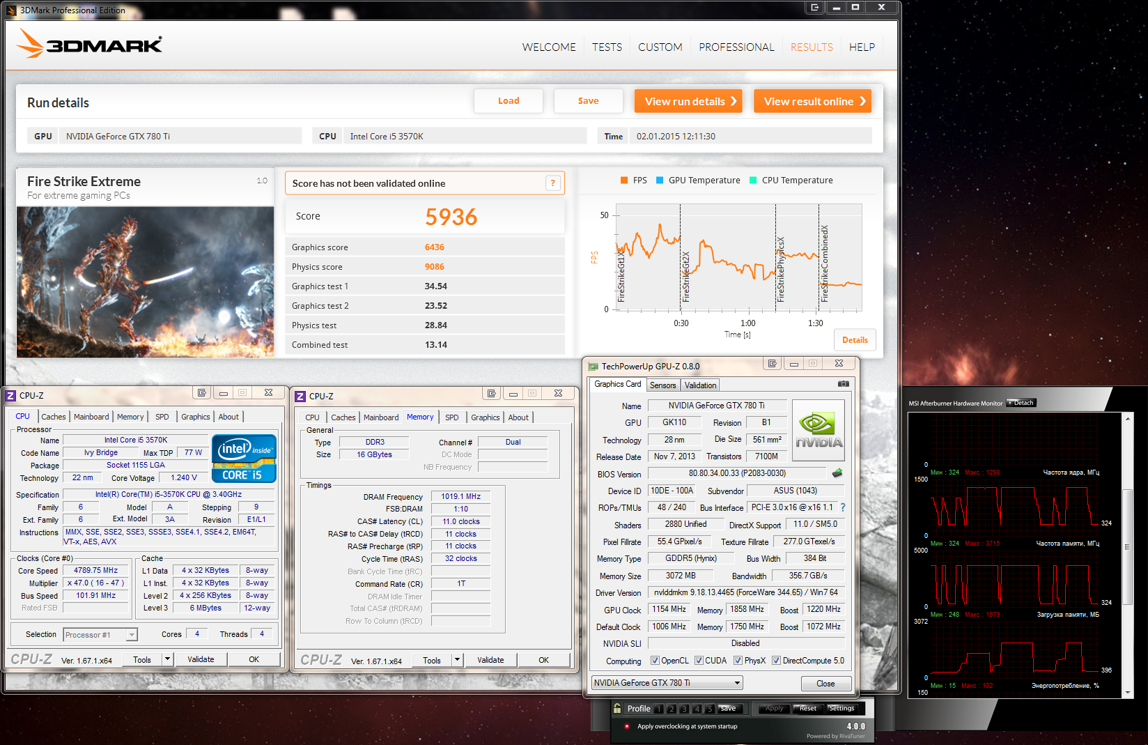The width and height of the screenshot is (1148, 745).
Task: Open the PROFESSIONAL tab in 3DMark
Action: 736,47
